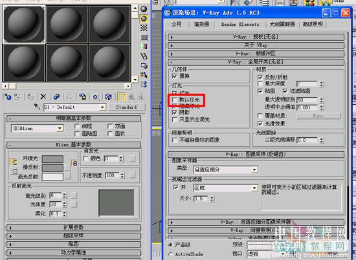Image resolution: width=356 pixels, height=260 pixels.
Task: Collapse the V-Ray:: 全局开关 rollout
Action: coord(256,62)
